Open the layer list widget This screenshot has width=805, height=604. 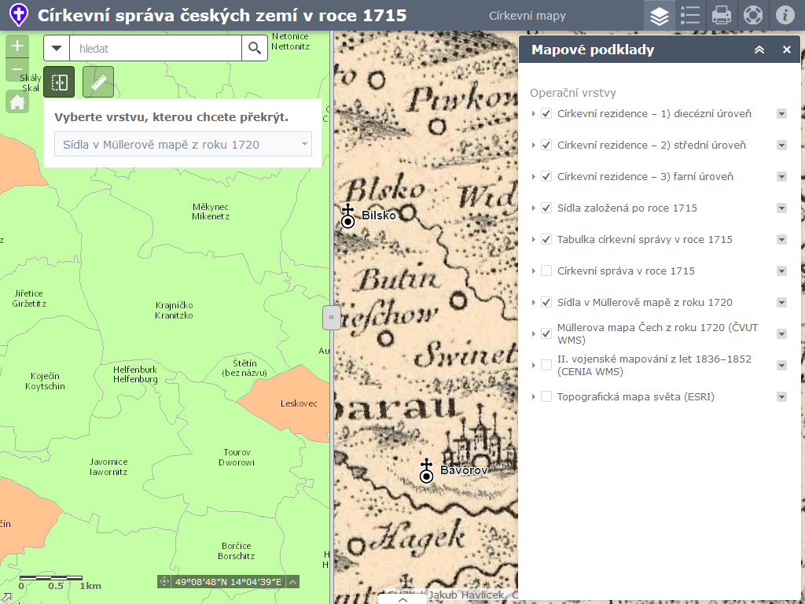pos(660,16)
